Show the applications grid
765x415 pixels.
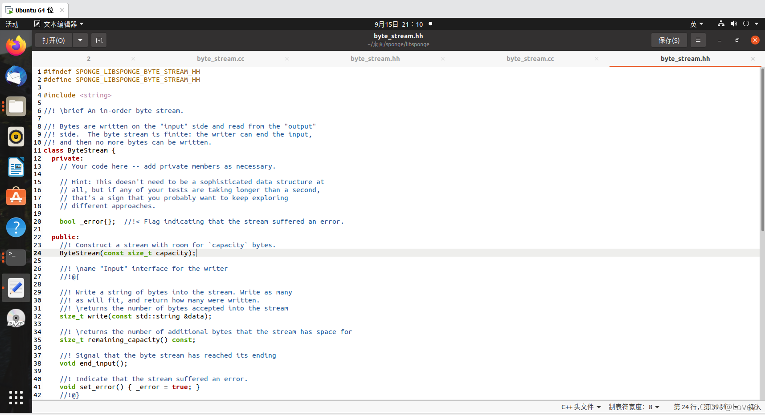click(x=16, y=398)
